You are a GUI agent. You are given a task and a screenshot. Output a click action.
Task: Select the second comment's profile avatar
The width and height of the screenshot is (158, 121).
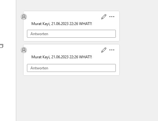click(24, 50)
